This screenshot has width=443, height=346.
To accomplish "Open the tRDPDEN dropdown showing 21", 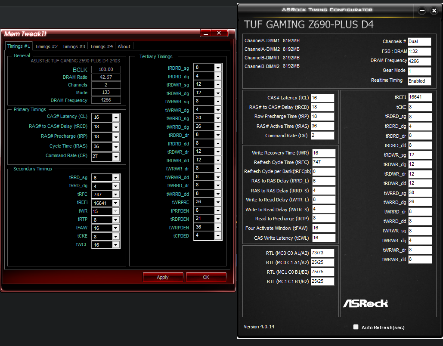I will pyautogui.click(x=218, y=219).
